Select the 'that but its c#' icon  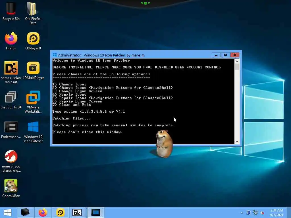pyautogui.click(x=11, y=100)
